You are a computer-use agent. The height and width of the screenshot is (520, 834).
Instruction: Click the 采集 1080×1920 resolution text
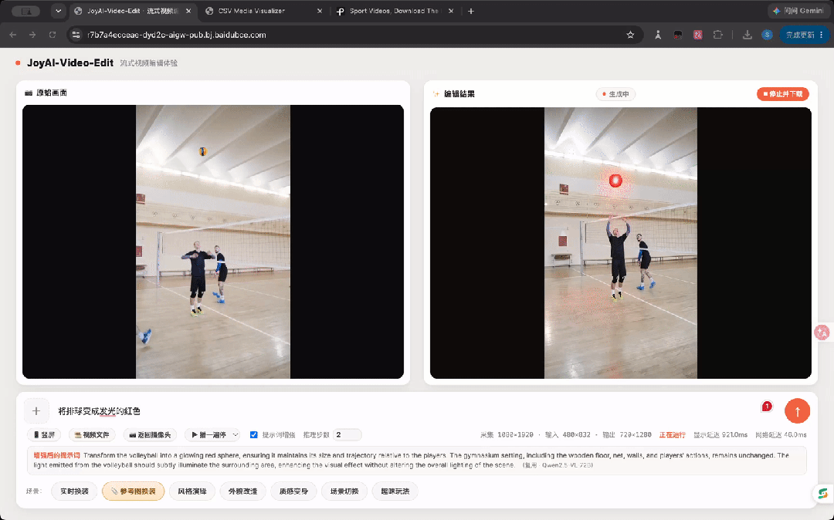(x=507, y=434)
